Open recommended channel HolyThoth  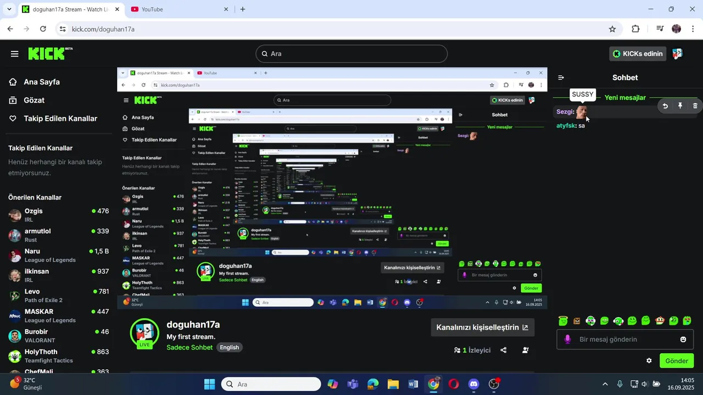pos(58,356)
